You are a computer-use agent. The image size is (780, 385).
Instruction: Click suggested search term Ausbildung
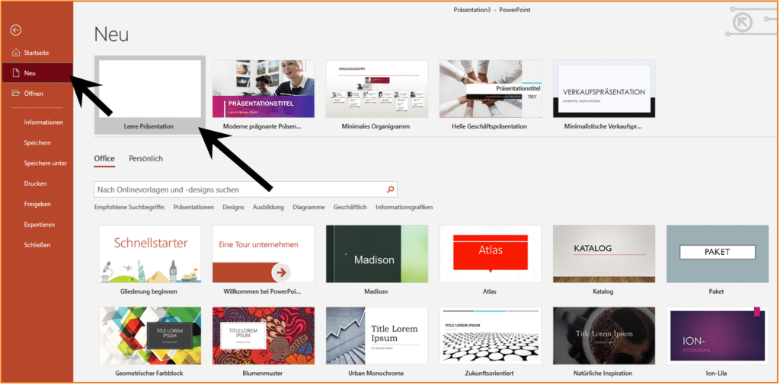(268, 207)
